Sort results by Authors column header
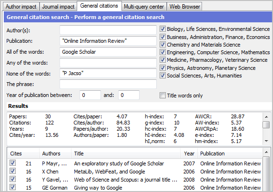Image resolution: width=273 pixels, height=192 pixels. [x=55, y=154]
